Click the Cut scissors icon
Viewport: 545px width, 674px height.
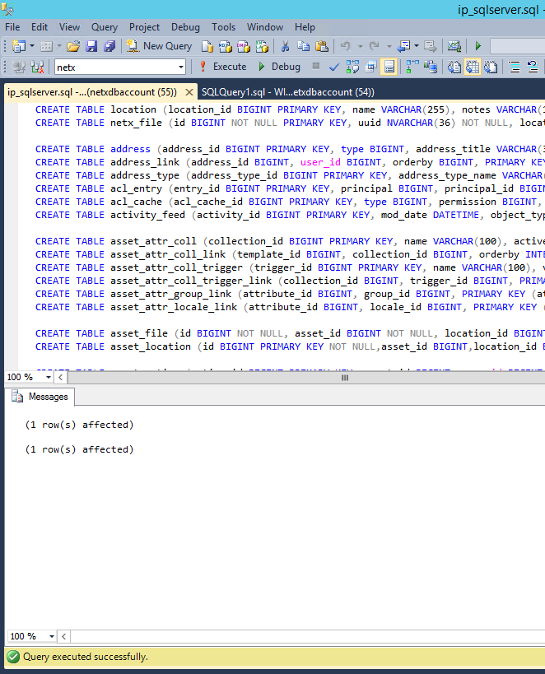pos(285,46)
